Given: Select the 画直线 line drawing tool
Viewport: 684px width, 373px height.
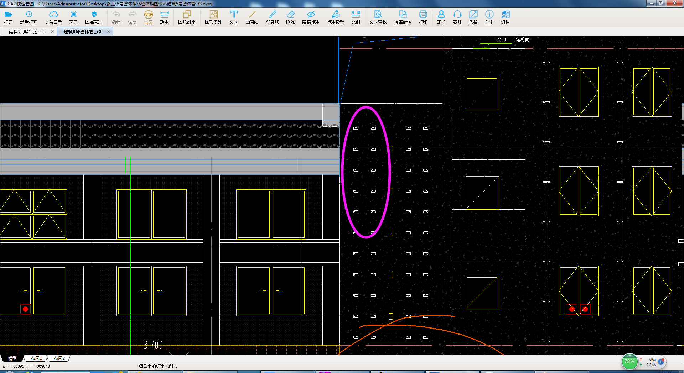Looking at the screenshot, I should (252, 17).
